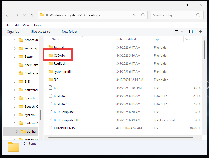Select the BCD-Template file icon

pyautogui.click(x=51, y=112)
